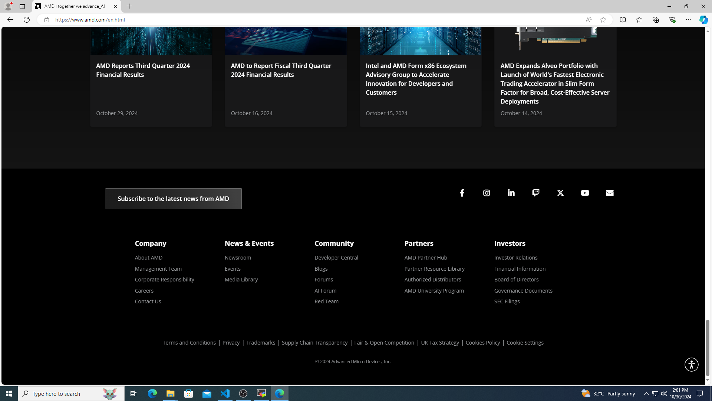Open Careers link
The height and width of the screenshot is (401, 712).
[144, 291]
